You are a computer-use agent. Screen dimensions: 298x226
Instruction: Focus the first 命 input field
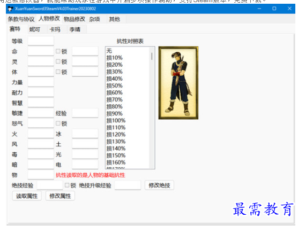(41, 51)
